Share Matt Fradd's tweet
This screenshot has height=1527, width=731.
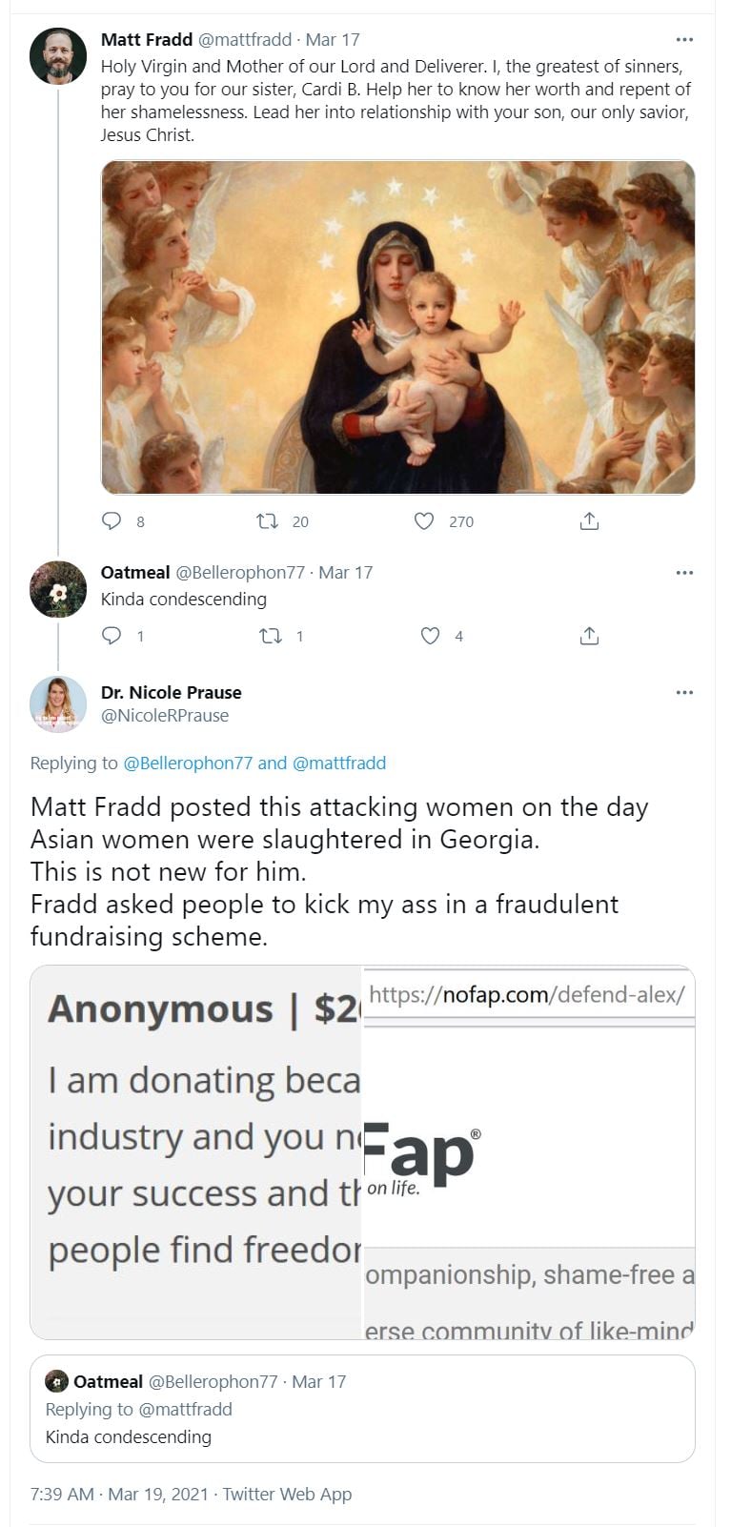point(589,521)
